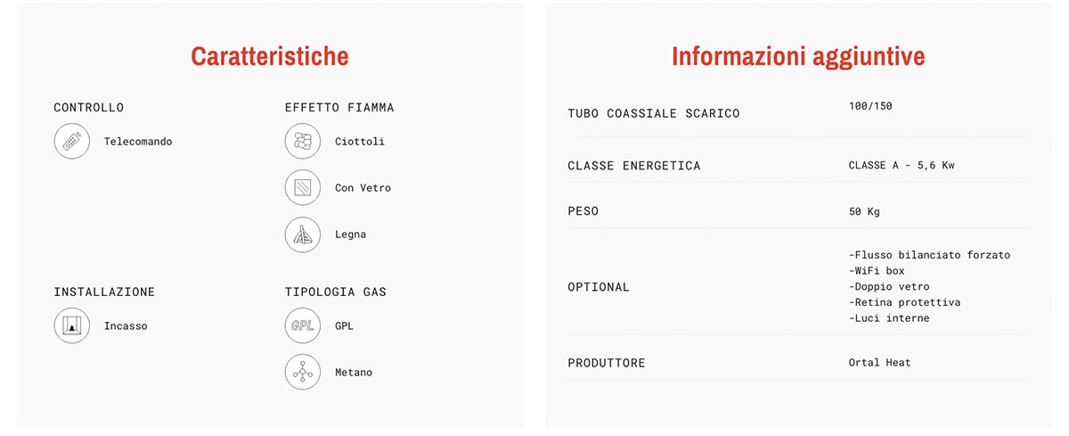1069x436 pixels.
Task: Click the Ciottoli pebbles icon
Action: point(302,142)
